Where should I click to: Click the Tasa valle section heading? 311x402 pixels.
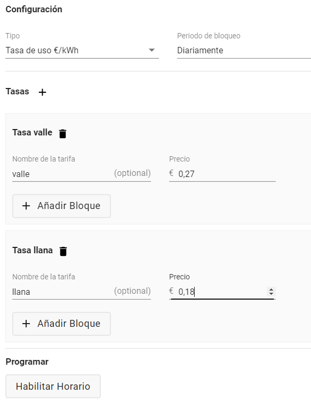click(x=33, y=133)
